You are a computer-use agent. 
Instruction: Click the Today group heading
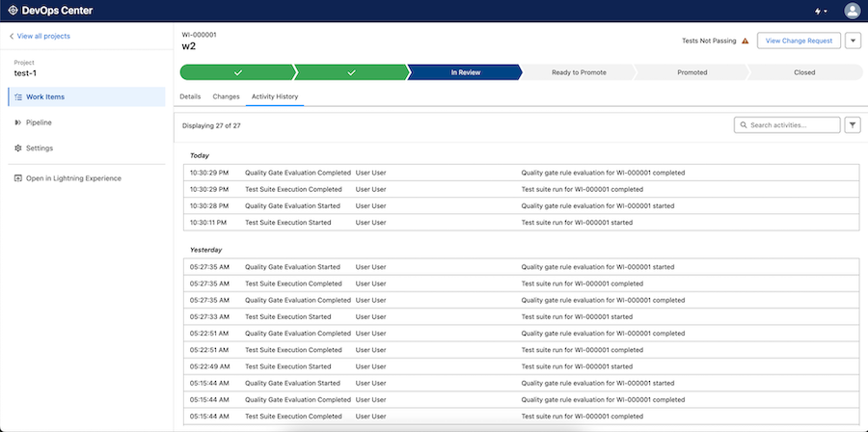[x=200, y=156]
